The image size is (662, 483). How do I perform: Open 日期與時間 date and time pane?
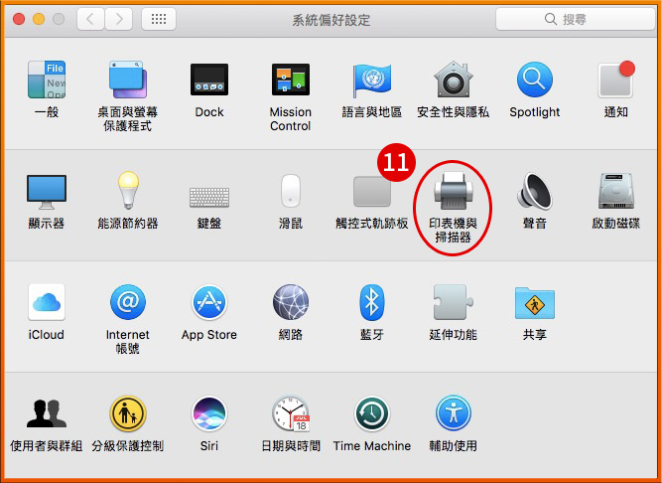(x=291, y=413)
